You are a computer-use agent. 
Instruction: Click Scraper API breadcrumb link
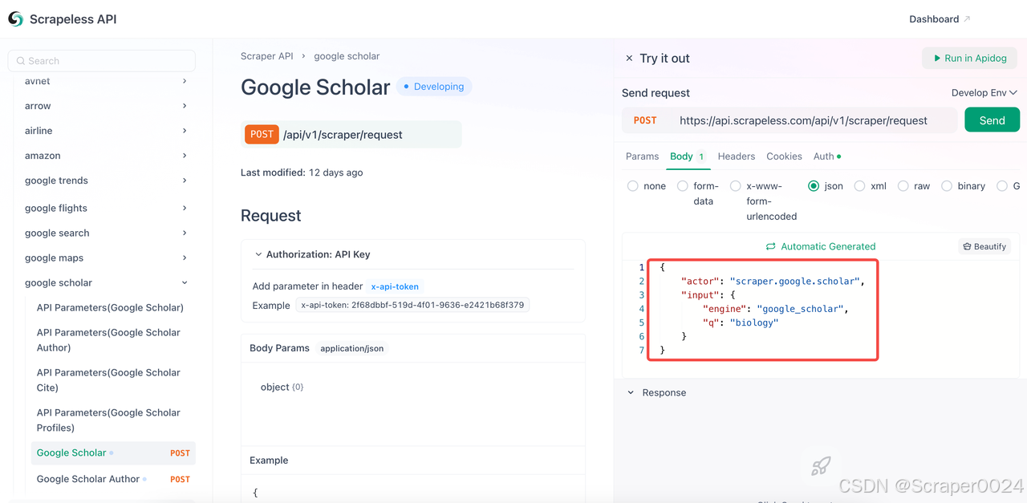tap(267, 56)
